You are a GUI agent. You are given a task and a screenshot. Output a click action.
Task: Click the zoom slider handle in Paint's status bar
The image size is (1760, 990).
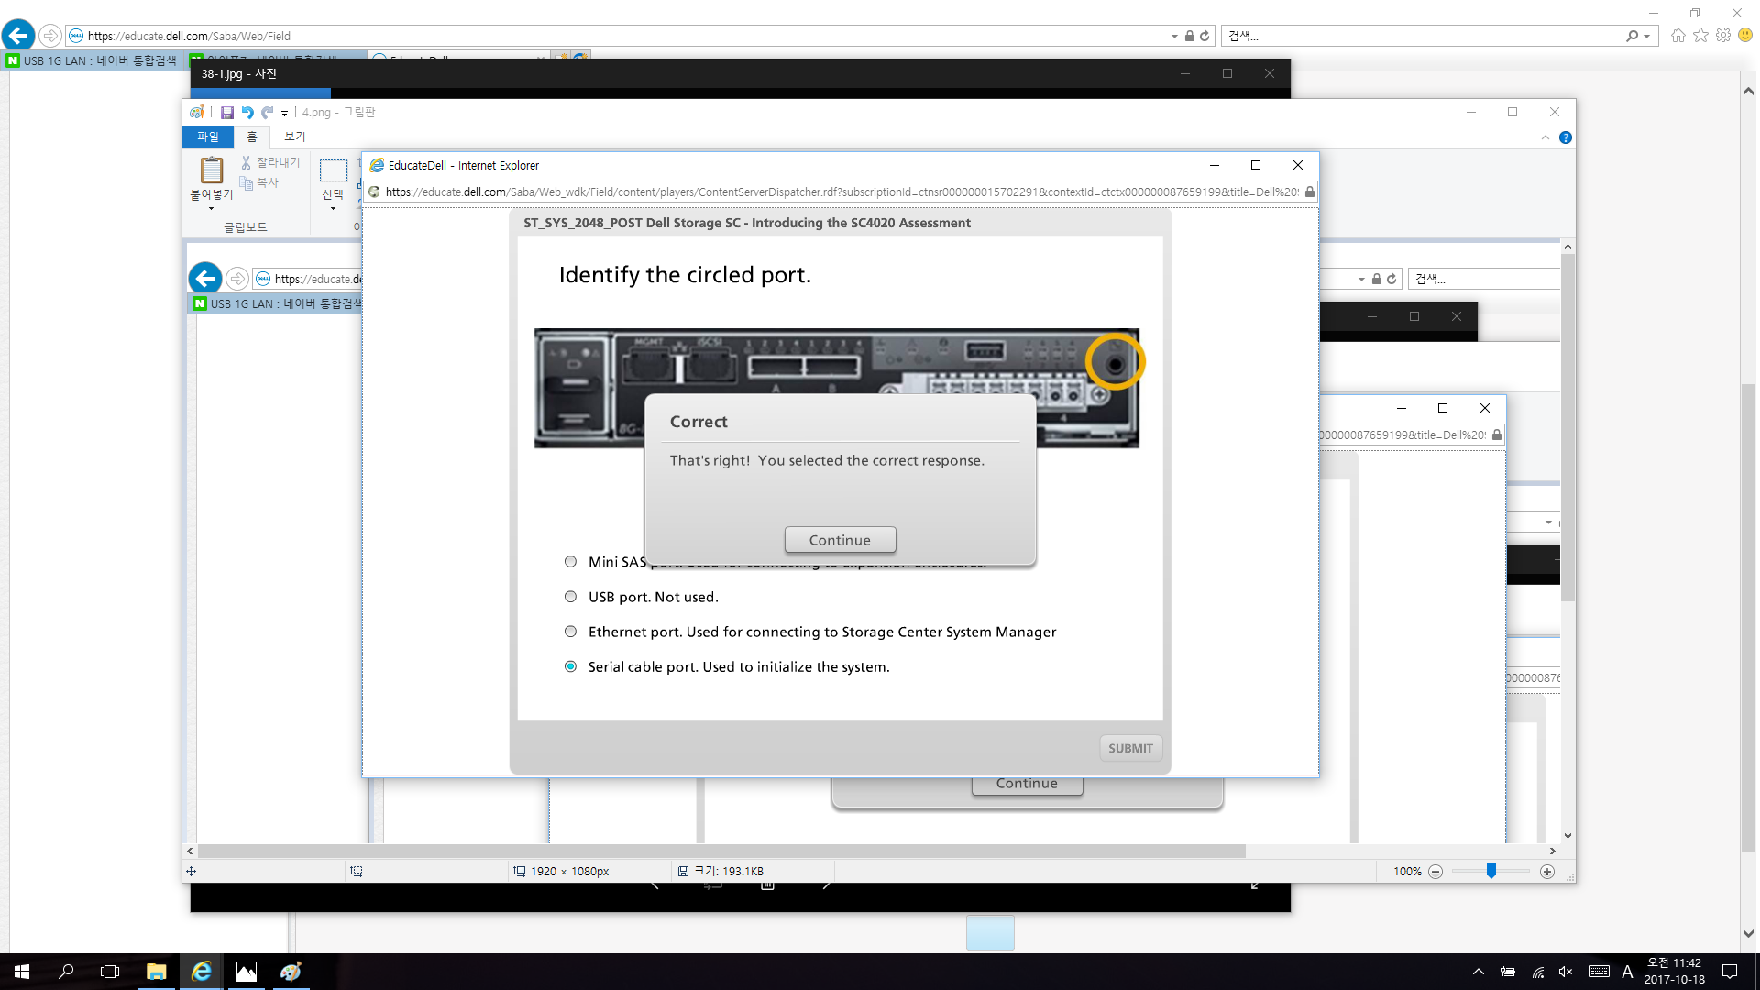1491,871
